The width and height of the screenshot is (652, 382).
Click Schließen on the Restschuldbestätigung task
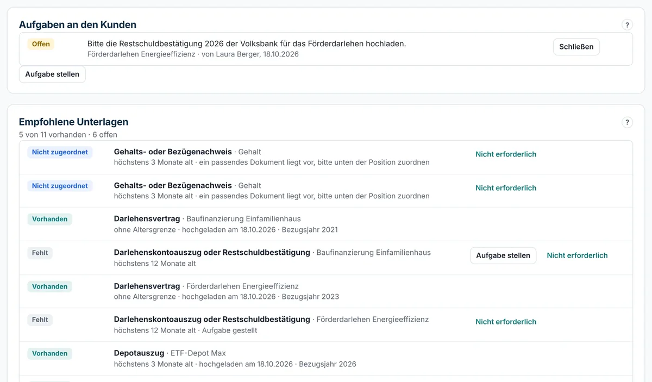576,47
